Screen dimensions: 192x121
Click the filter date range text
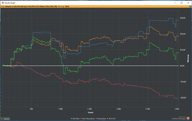click(22, 7)
